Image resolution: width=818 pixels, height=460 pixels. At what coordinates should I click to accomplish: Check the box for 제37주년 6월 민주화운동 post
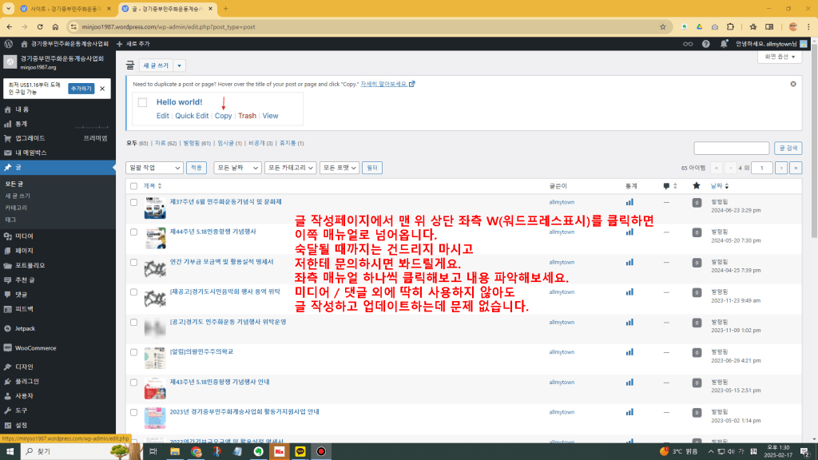[x=134, y=203]
